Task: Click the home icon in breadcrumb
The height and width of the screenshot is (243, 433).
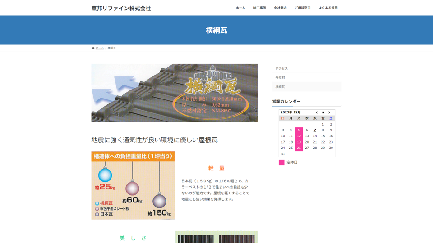Action: coord(93,48)
